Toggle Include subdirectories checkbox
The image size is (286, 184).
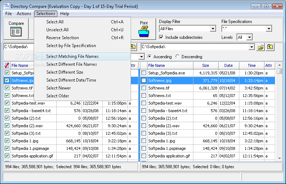(x=161, y=37)
